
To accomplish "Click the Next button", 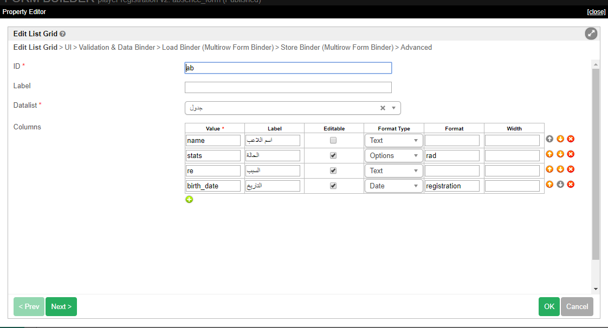I will click(61, 306).
